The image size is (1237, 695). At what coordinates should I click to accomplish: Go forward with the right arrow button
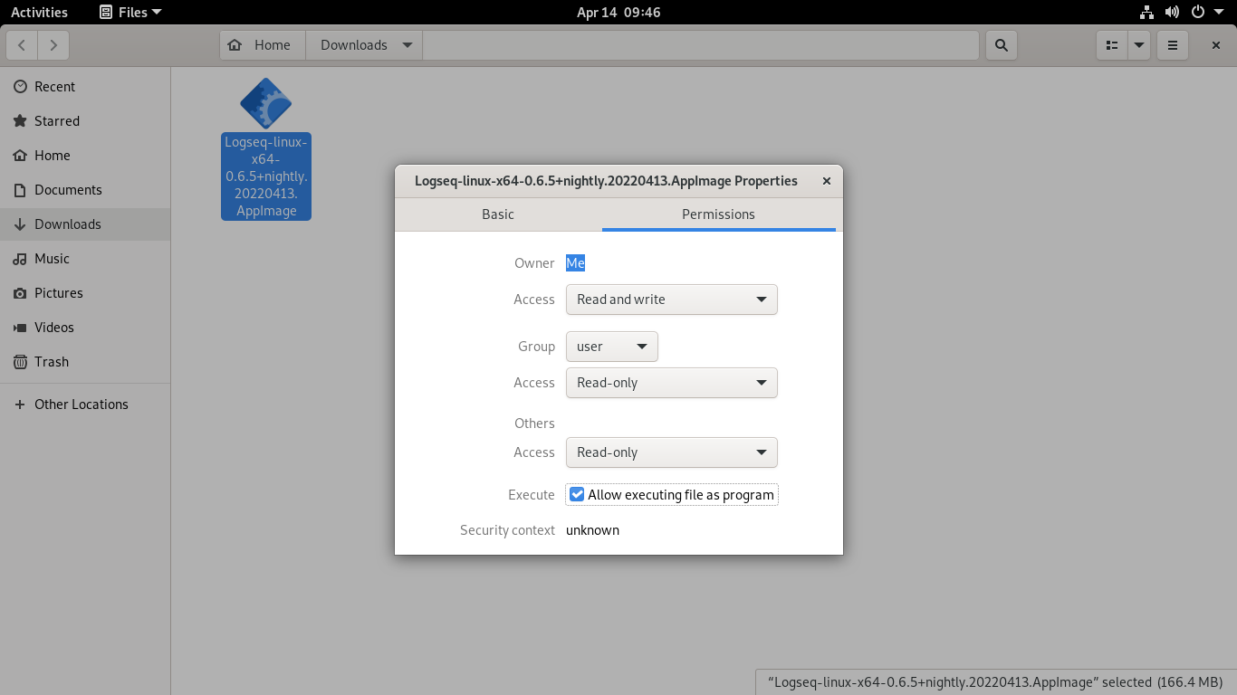[54, 45]
